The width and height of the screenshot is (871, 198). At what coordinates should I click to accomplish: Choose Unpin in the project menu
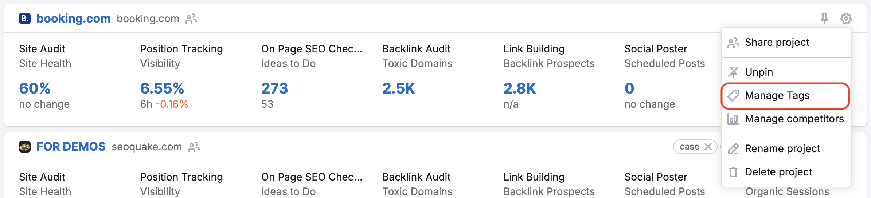[759, 72]
